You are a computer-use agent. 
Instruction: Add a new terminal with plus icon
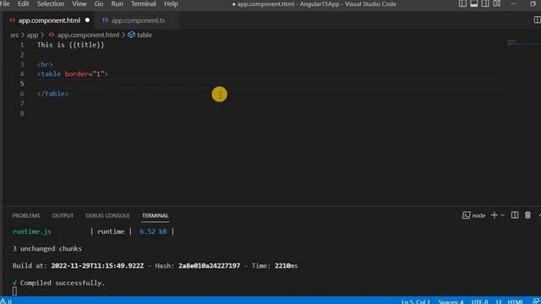[x=494, y=215]
